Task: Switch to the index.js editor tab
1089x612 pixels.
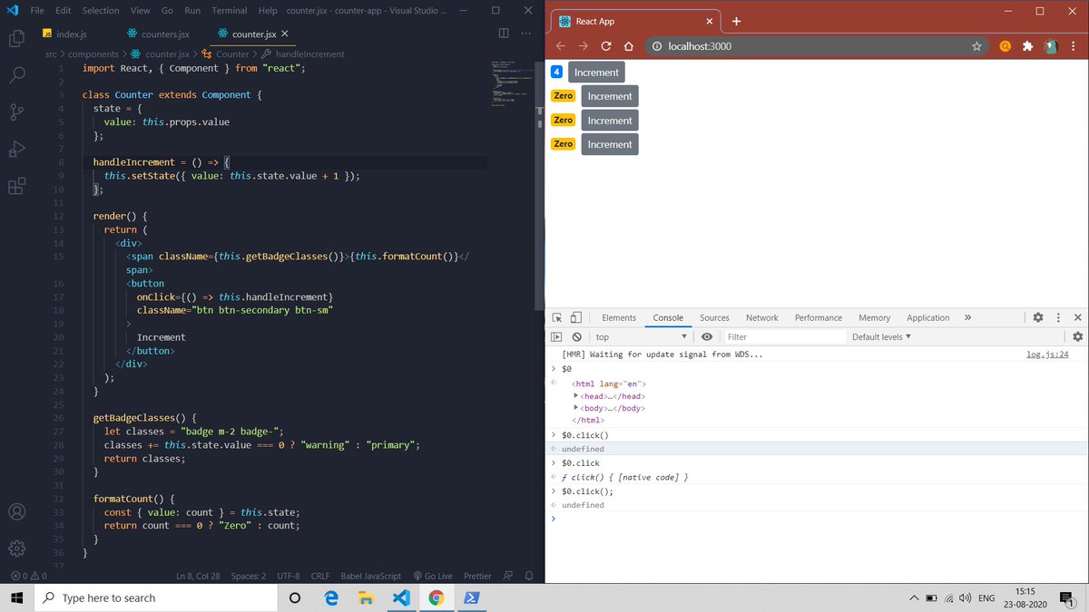Action: click(x=71, y=34)
